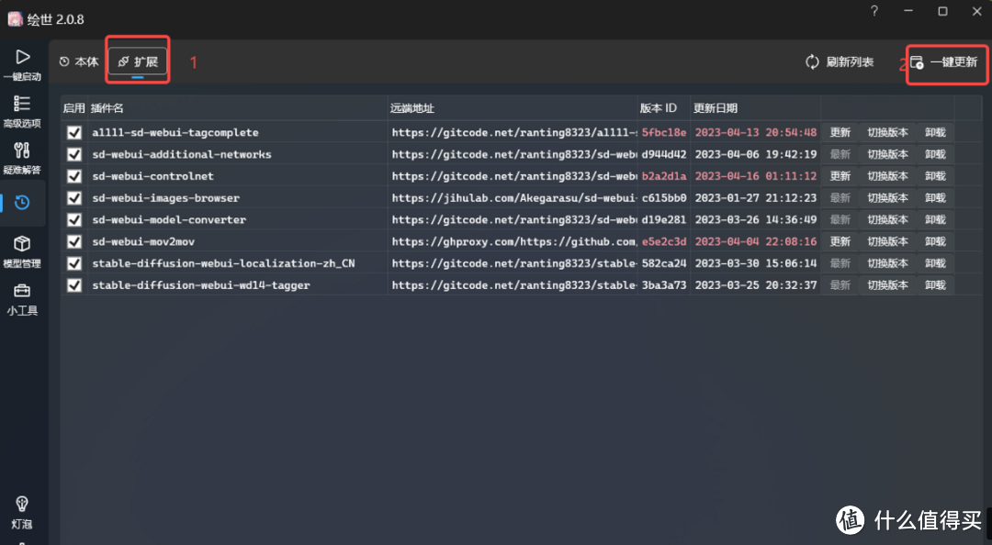Click the help question mark in title bar

(x=874, y=11)
